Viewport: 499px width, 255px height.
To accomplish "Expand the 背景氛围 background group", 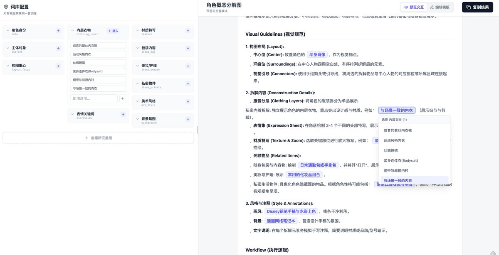I will point(137,119).
